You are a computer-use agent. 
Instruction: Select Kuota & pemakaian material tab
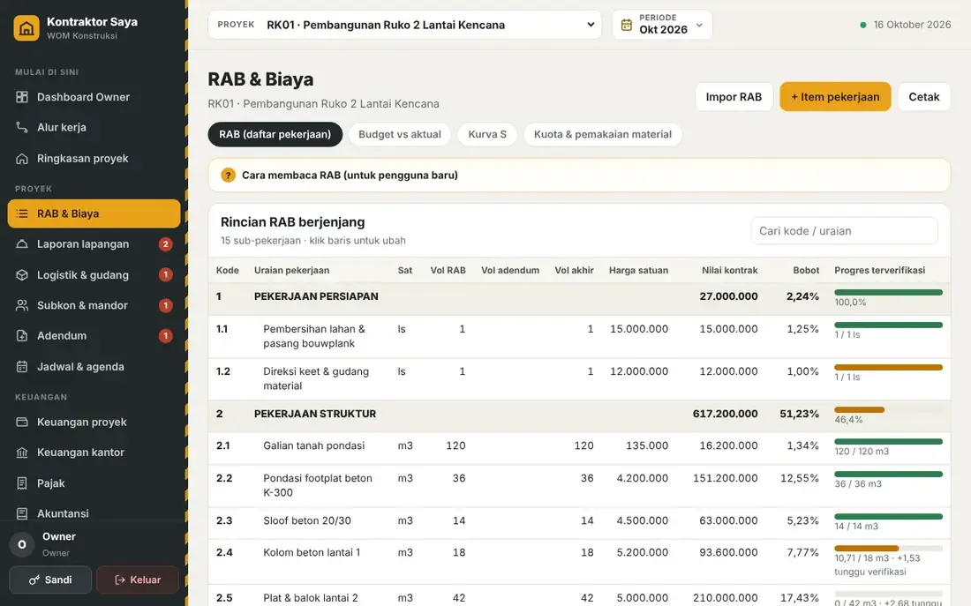click(x=603, y=134)
